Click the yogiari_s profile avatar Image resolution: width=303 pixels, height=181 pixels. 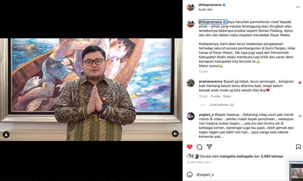(x=191, y=116)
